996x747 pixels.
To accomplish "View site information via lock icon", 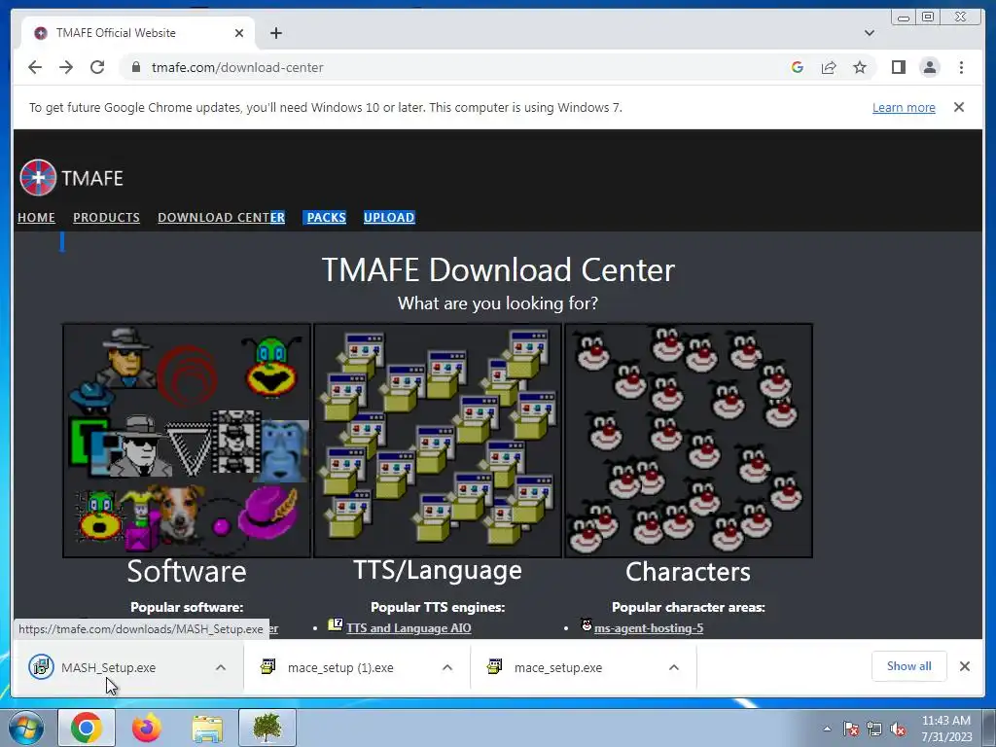I will point(135,67).
